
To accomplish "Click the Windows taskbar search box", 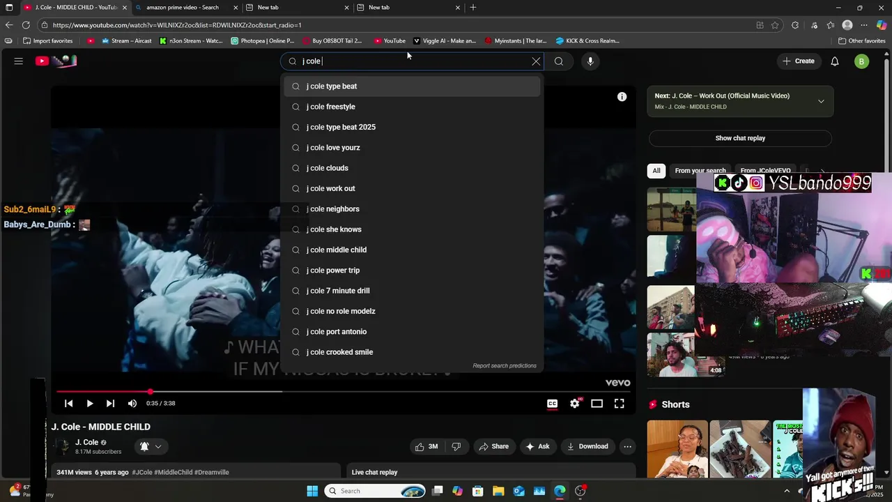I will pos(376,491).
